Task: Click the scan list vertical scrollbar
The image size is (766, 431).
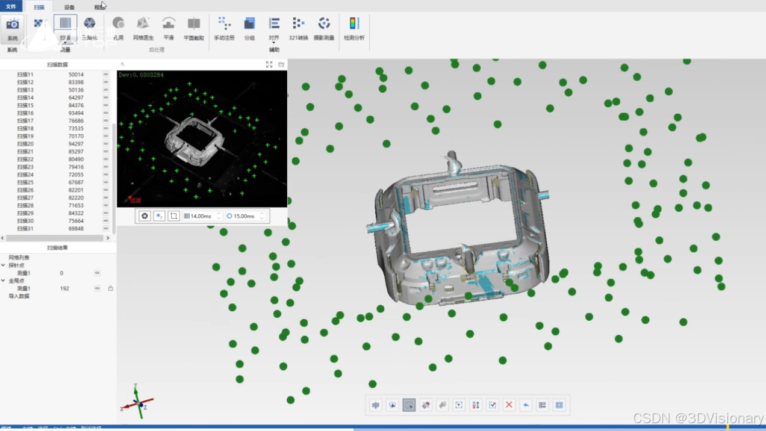Action: click(114, 178)
